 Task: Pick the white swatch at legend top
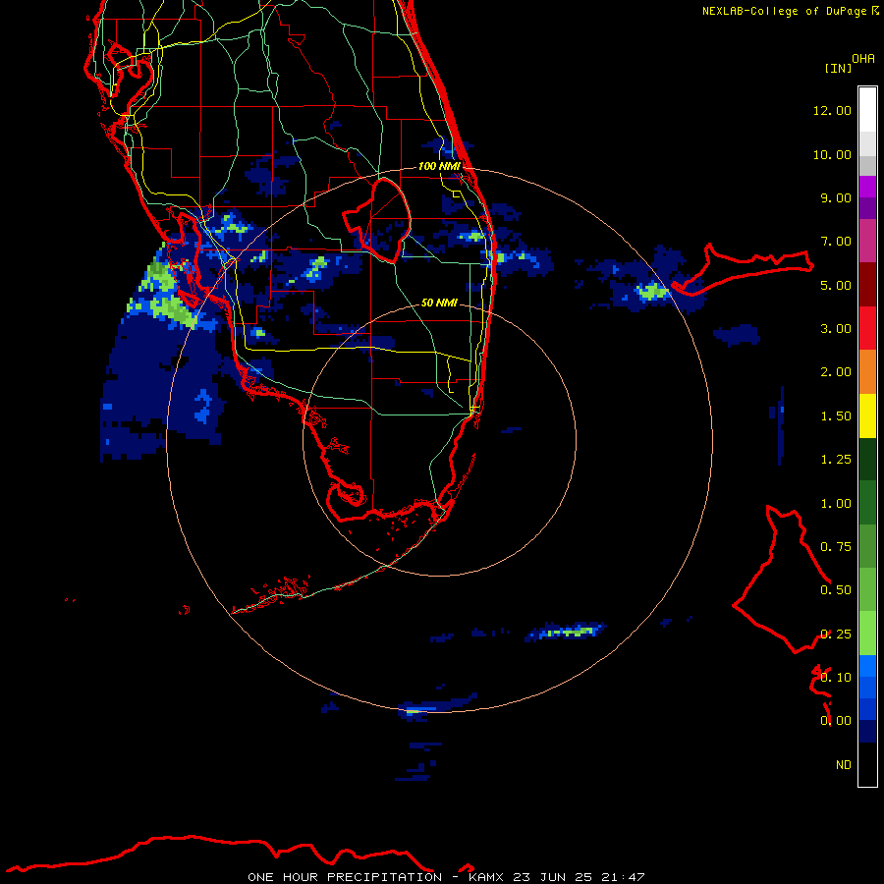click(867, 109)
